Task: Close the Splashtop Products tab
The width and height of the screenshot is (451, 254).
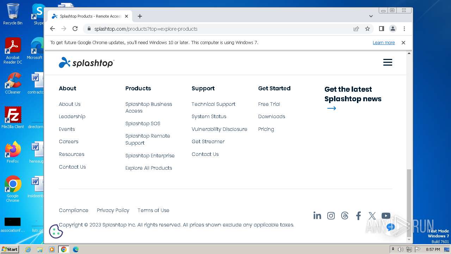Action: (x=126, y=16)
